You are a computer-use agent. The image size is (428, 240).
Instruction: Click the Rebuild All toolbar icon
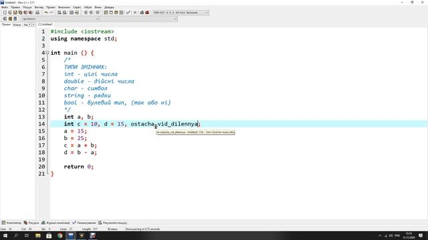pyautogui.click(x=121, y=13)
